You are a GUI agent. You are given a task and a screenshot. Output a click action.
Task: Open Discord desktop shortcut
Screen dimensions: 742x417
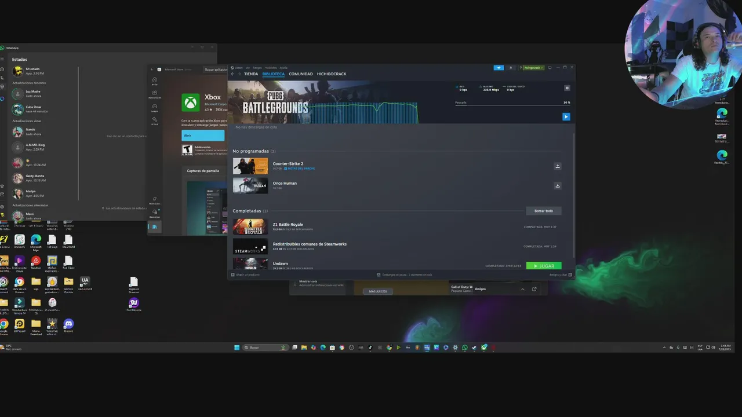[68, 325]
